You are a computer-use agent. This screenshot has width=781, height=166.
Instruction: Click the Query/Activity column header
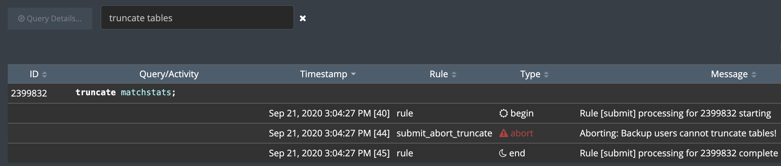(x=169, y=74)
